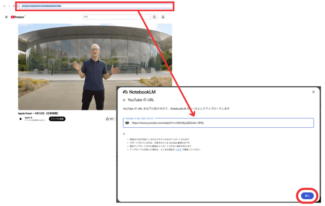Click the browser back arrow
This screenshot has width=325, height=206.
[4, 6]
